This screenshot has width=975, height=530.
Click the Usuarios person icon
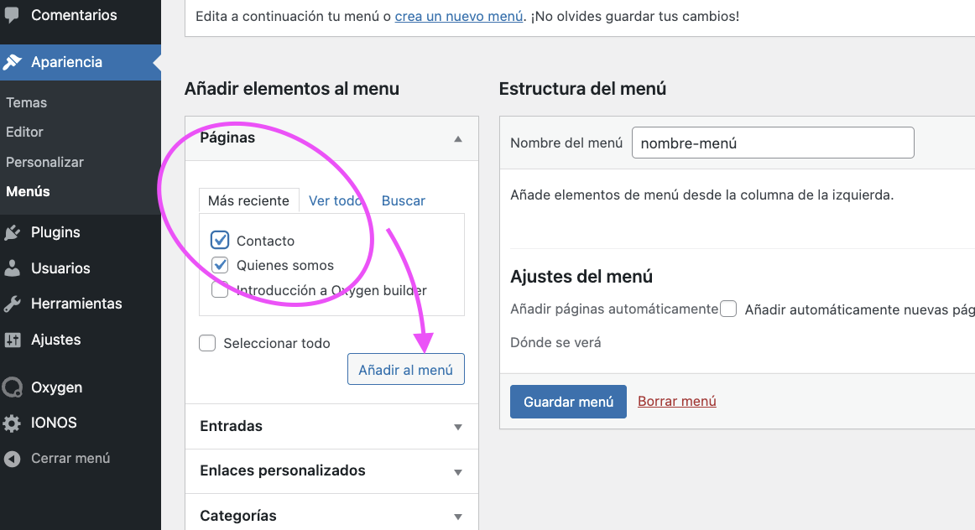(x=13, y=268)
